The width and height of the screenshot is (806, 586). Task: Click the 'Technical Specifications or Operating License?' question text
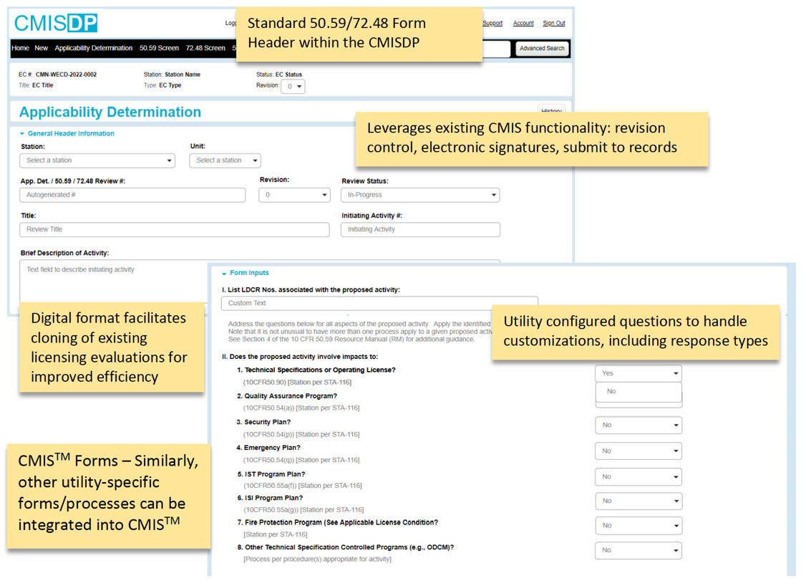click(320, 370)
